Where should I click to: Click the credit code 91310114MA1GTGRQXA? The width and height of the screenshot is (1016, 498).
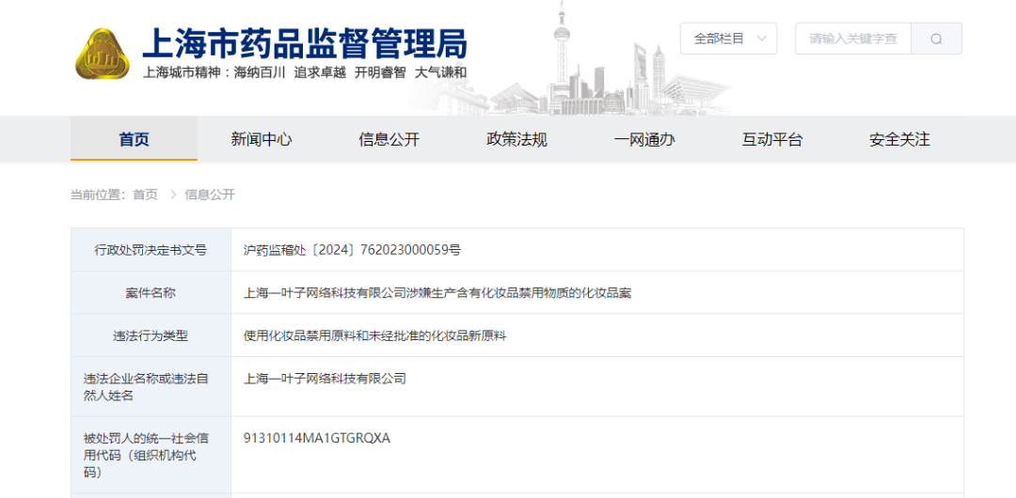click(x=316, y=438)
